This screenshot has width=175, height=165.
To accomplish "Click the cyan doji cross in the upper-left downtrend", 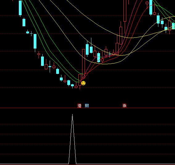I will pyautogui.click(x=31, y=33).
